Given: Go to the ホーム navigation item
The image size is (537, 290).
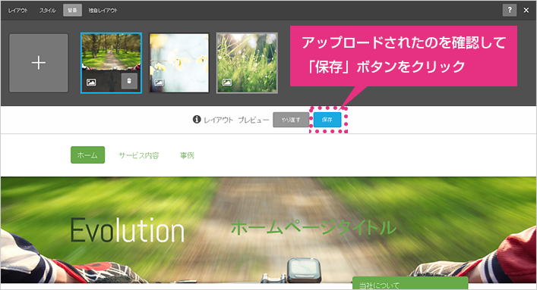Looking at the screenshot, I should 87,155.
